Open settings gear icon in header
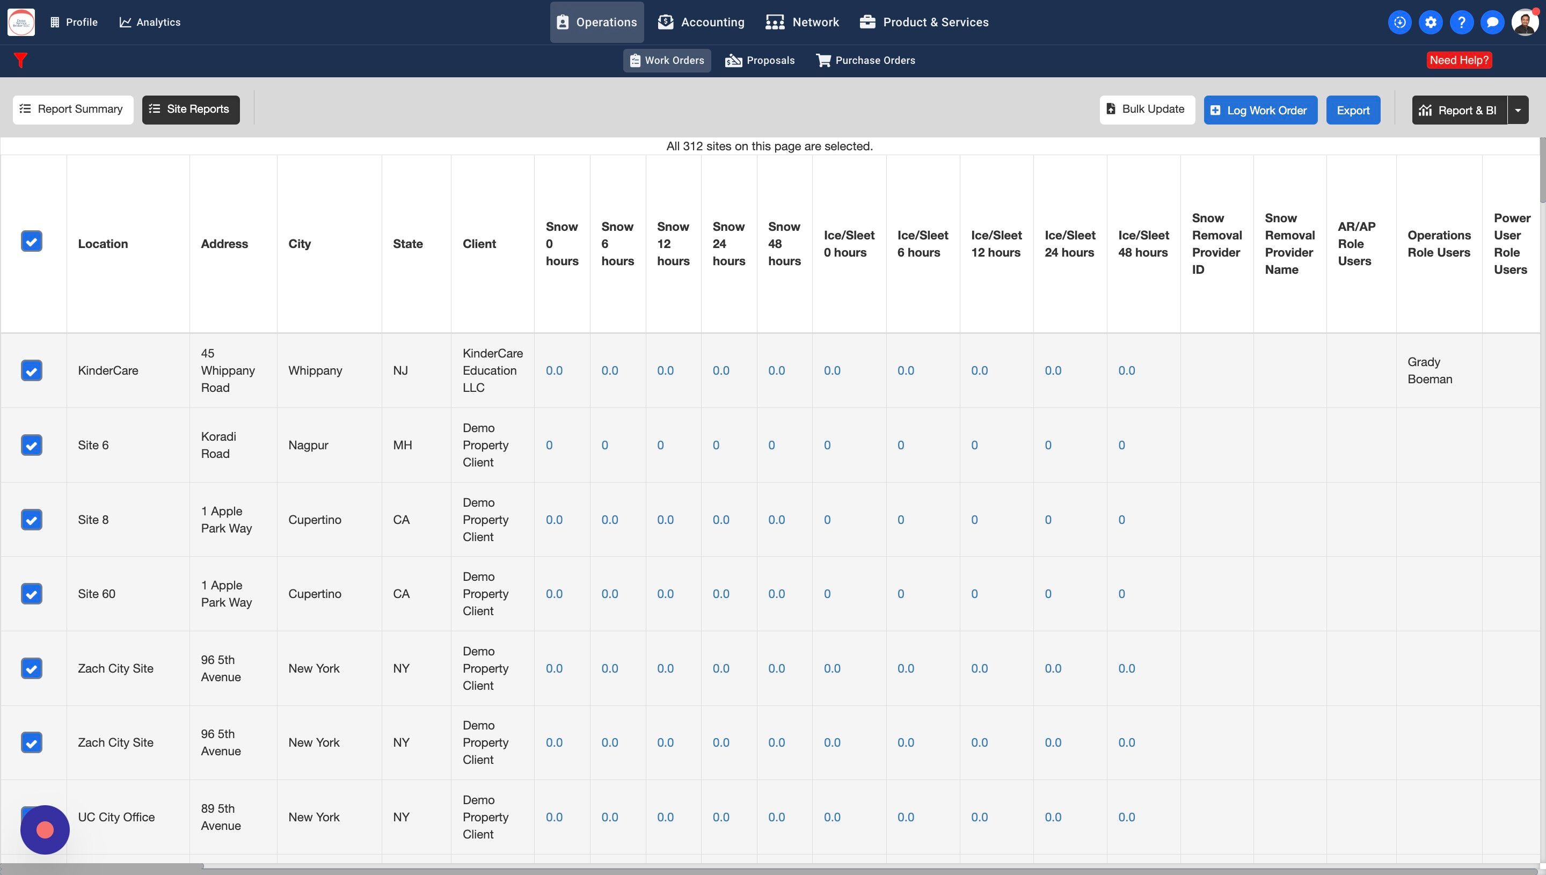The height and width of the screenshot is (875, 1546). [x=1431, y=22]
